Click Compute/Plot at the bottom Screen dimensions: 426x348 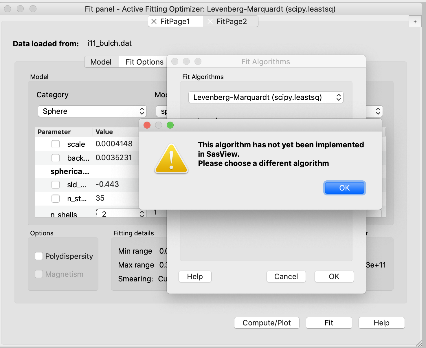(x=267, y=323)
